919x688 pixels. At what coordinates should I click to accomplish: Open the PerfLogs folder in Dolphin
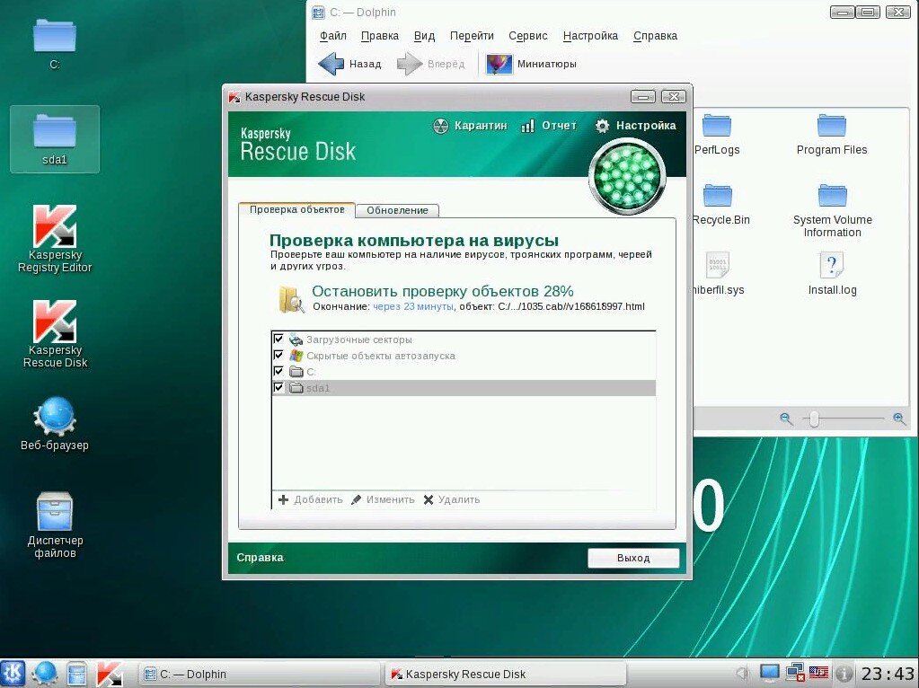(716, 136)
